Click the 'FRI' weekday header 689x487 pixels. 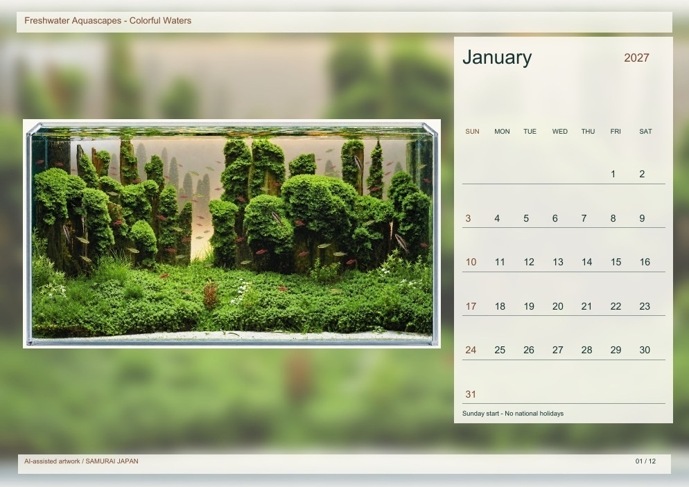(x=616, y=132)
